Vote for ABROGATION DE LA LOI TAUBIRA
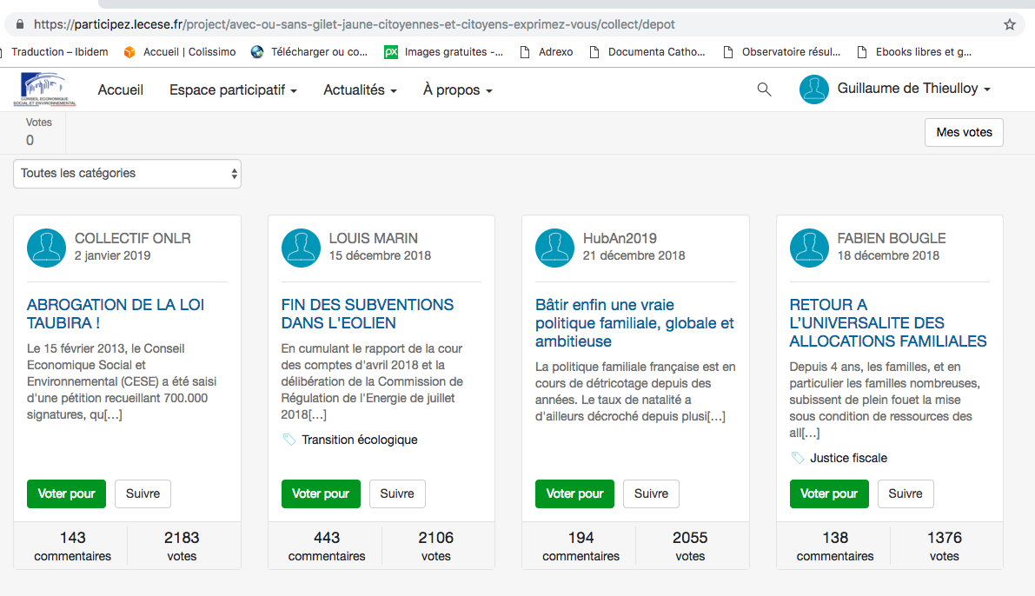The width and height of the screenshot is (1035, 596). click(x=67, y=493)
